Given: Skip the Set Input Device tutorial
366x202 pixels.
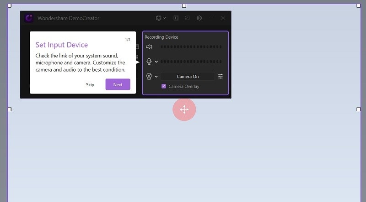Looking at the screenshot, I should [x=90, y=84].
